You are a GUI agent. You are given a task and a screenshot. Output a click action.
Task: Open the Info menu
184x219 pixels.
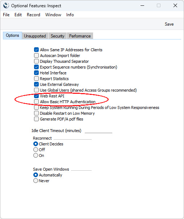pyautogui.click(x=70, y=15)
